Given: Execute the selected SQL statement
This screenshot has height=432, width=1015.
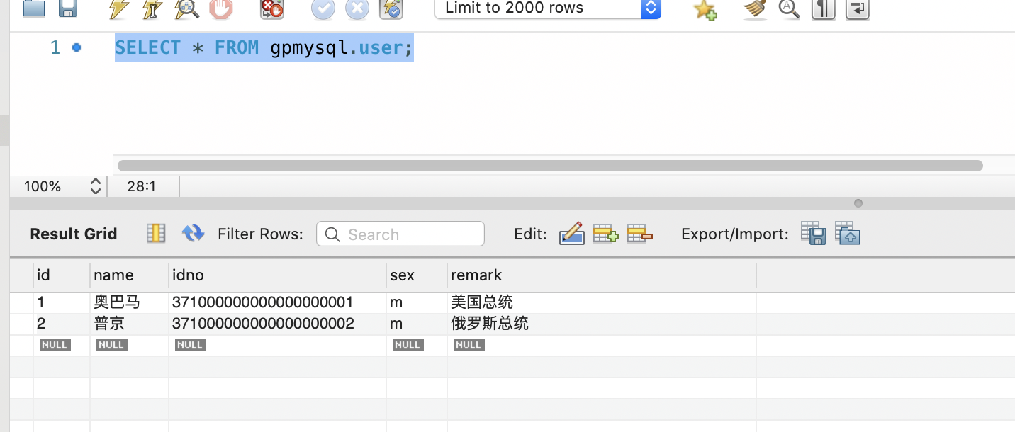Looking at the screenshot, I should (x=119, y=8).
